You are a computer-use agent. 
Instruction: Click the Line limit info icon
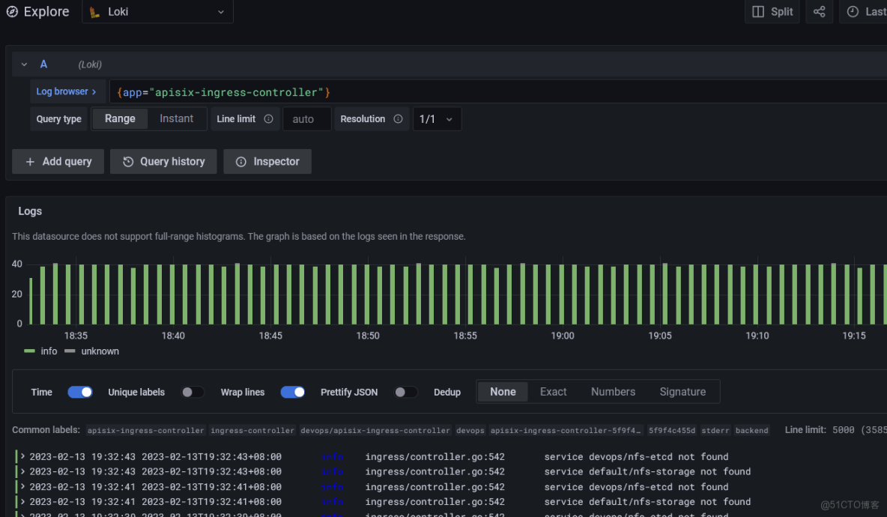coord(268,119)
